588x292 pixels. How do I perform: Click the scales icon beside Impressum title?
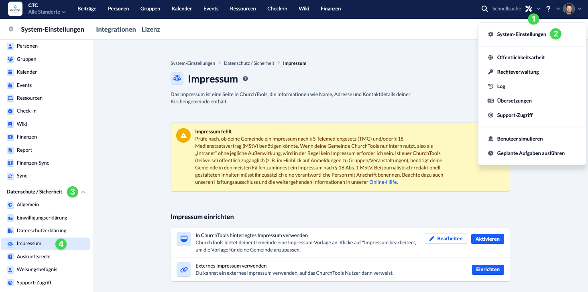click(x=177, y=79)
